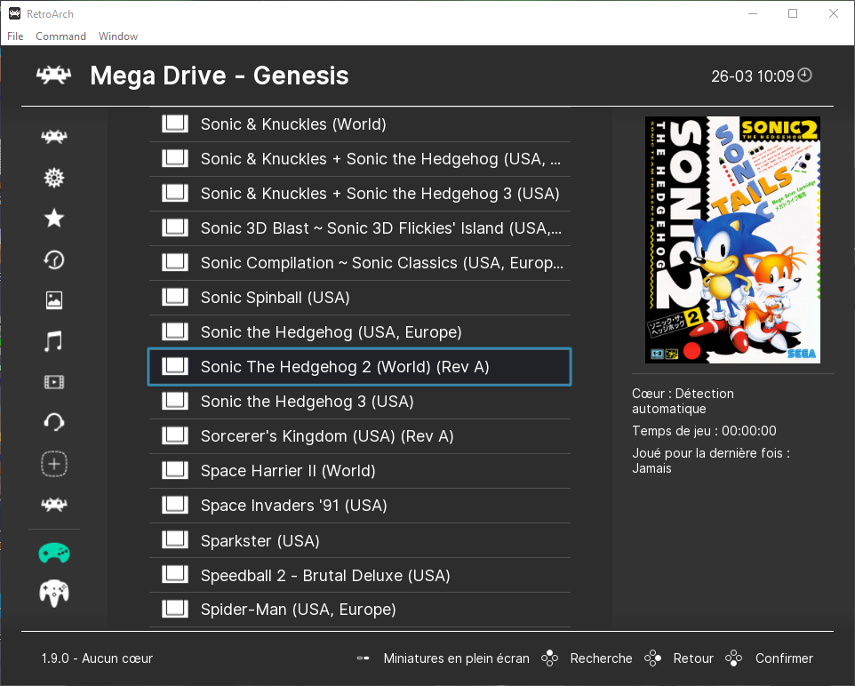Click the clock icon next to date time
The image size is (855, 686).
click(x=805, y=75)
